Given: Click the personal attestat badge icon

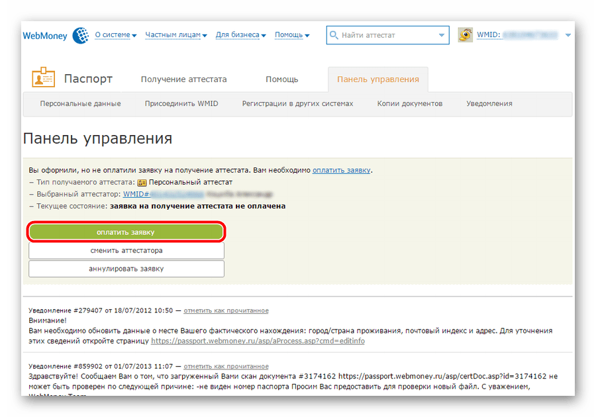Looking at the screenshot, I should [x=142, y=183].
